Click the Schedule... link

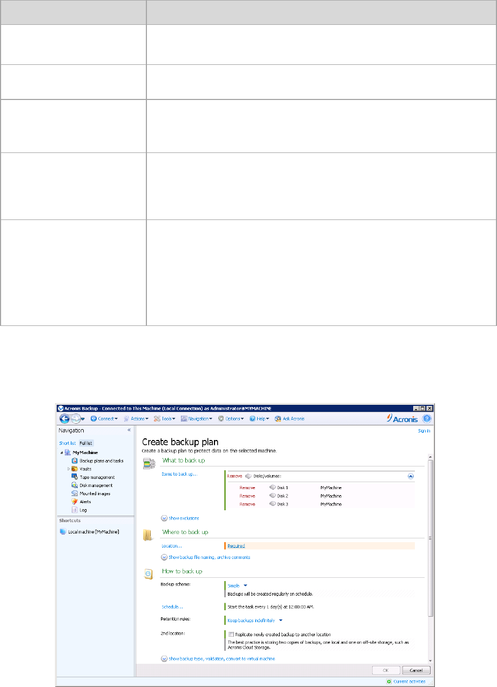(172, 606)
